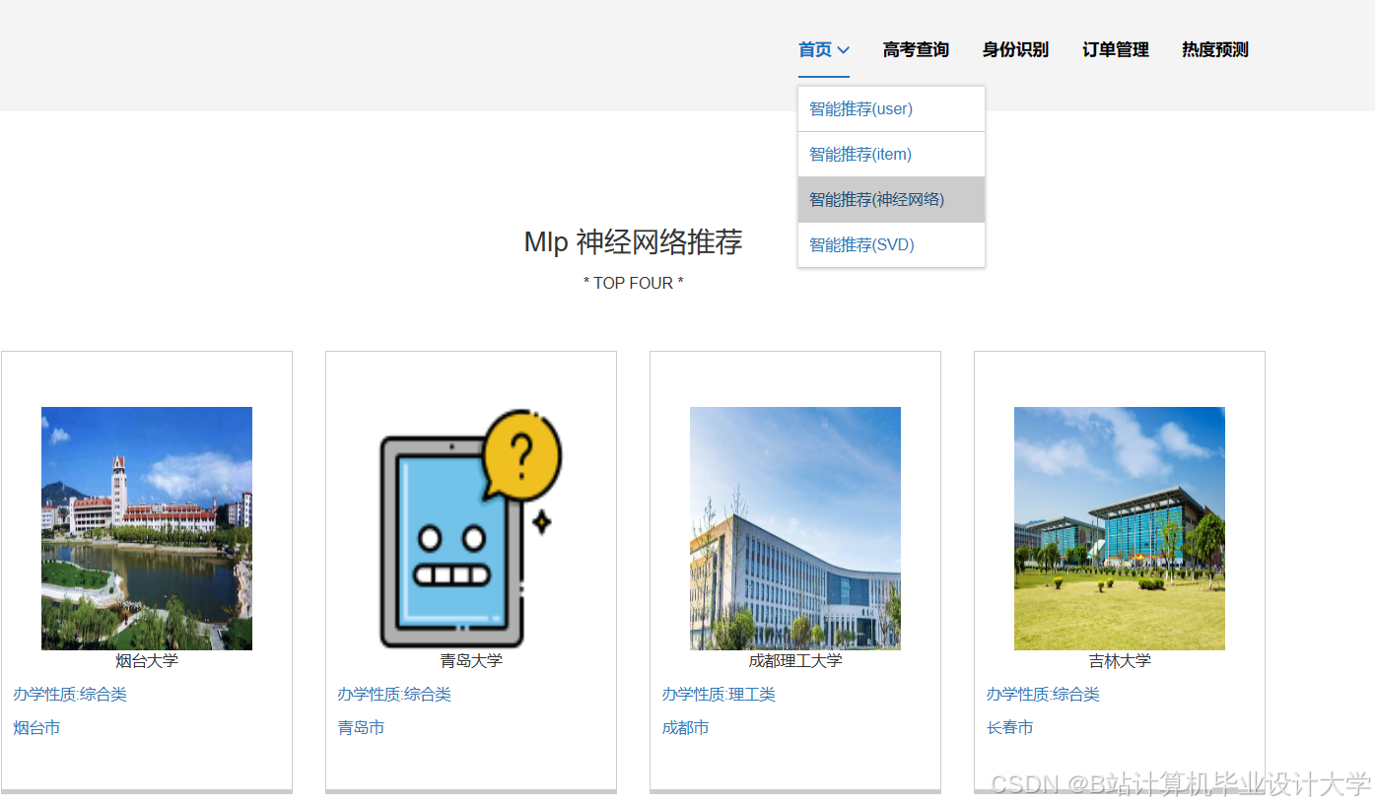Choose the highlighted 智能推荐(神经网络) entry
The image size is (1375, 807).
pyautogui.click(x=875, y=199)
